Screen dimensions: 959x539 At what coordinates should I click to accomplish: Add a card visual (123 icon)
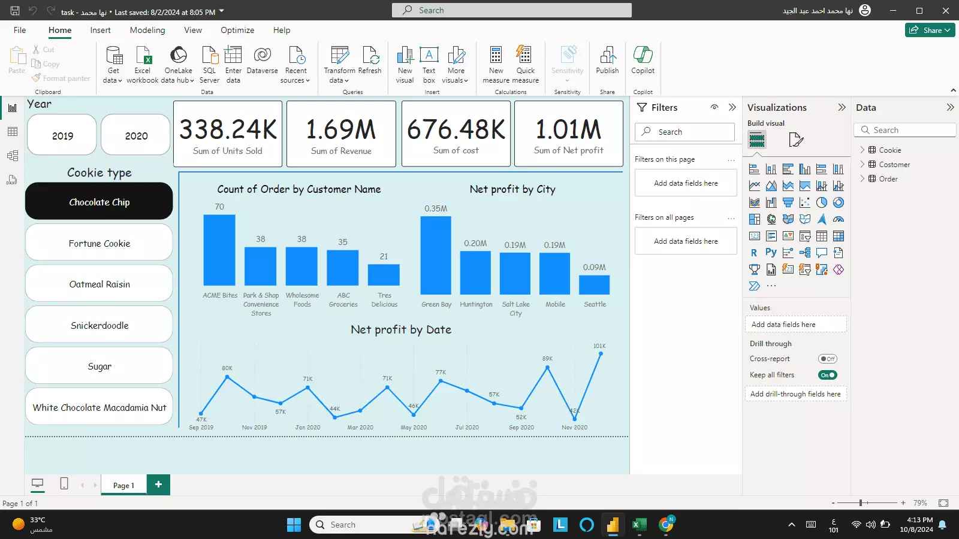[755, 236]
